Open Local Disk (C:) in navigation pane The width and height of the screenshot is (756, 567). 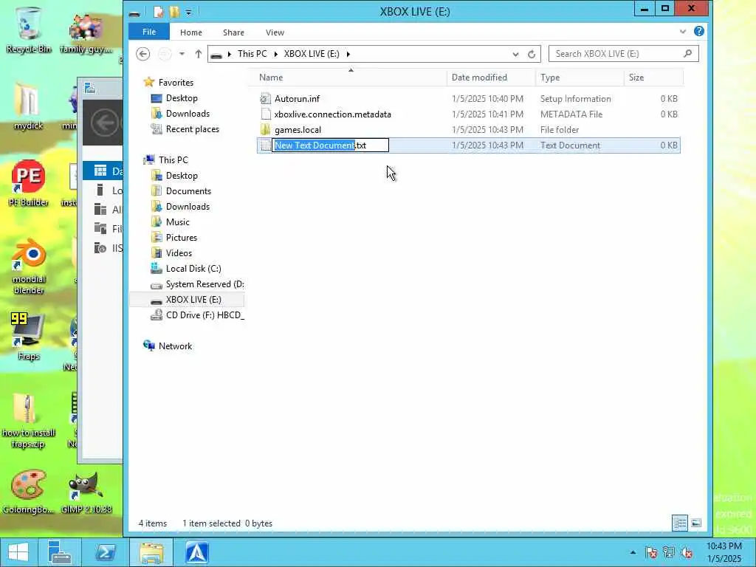pos(193,269)
